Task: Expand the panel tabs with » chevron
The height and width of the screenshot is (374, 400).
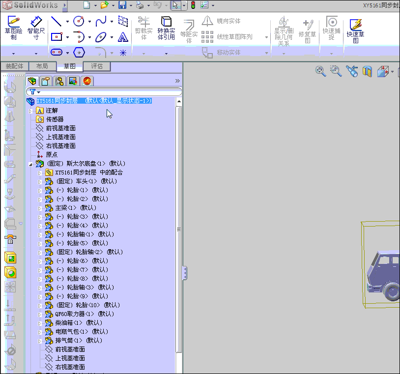Action: point(177,81)
